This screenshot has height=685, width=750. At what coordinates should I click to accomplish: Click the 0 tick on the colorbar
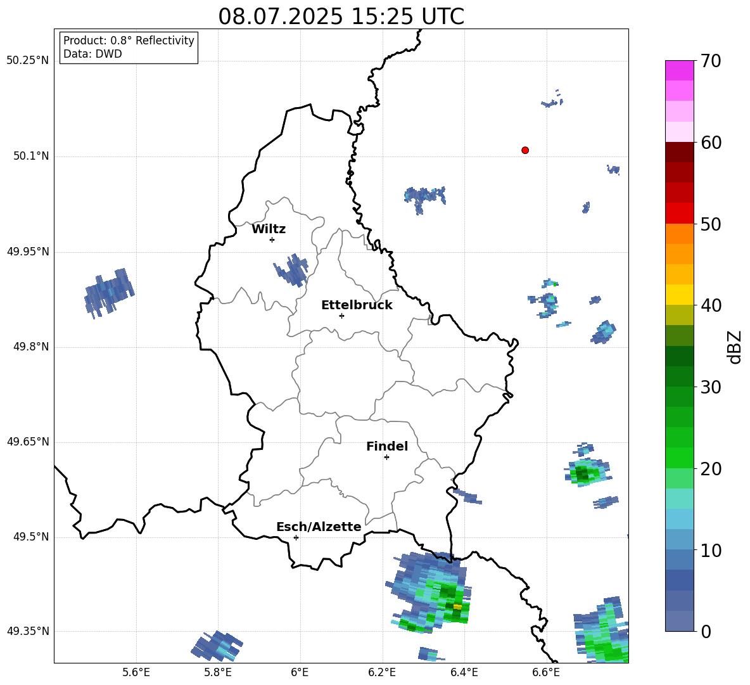tap(706, 631)
